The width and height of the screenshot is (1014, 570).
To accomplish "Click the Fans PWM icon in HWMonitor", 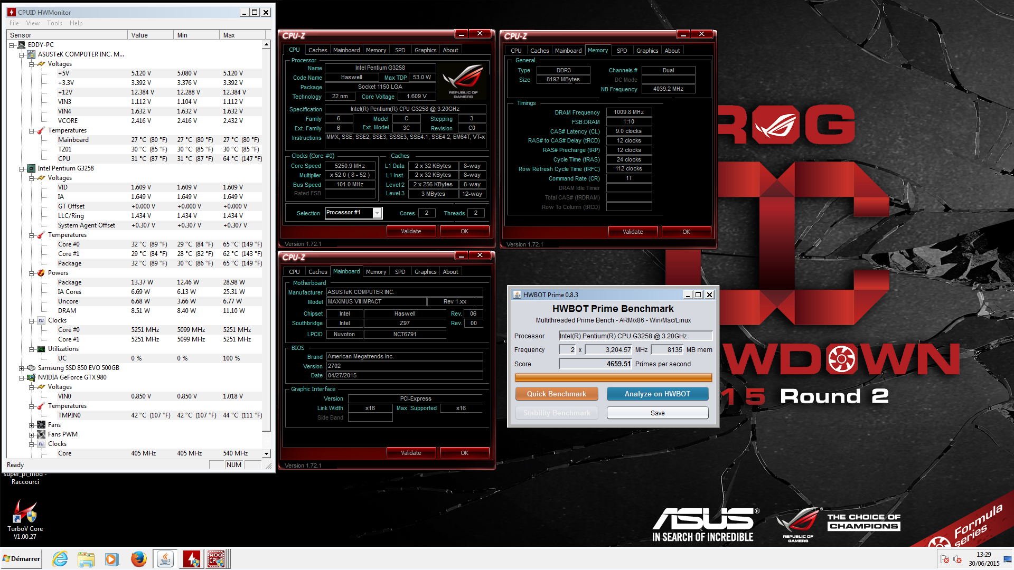I will click(41, 434).
